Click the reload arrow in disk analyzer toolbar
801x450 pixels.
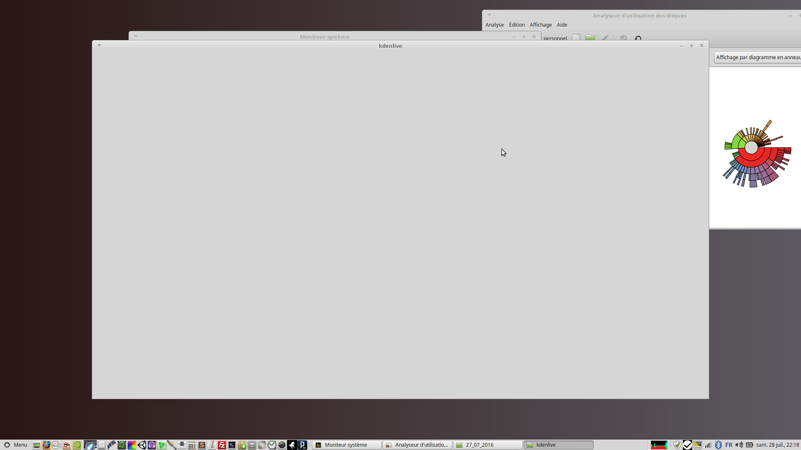coord(638,38)
